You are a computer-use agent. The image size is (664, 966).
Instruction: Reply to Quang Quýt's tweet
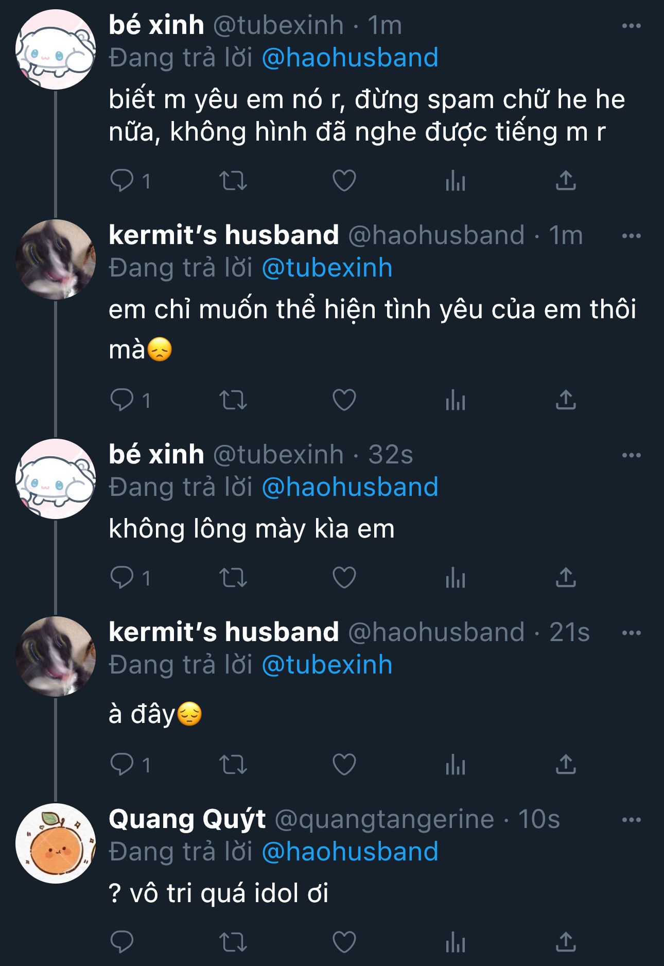(x=123, y=942)
